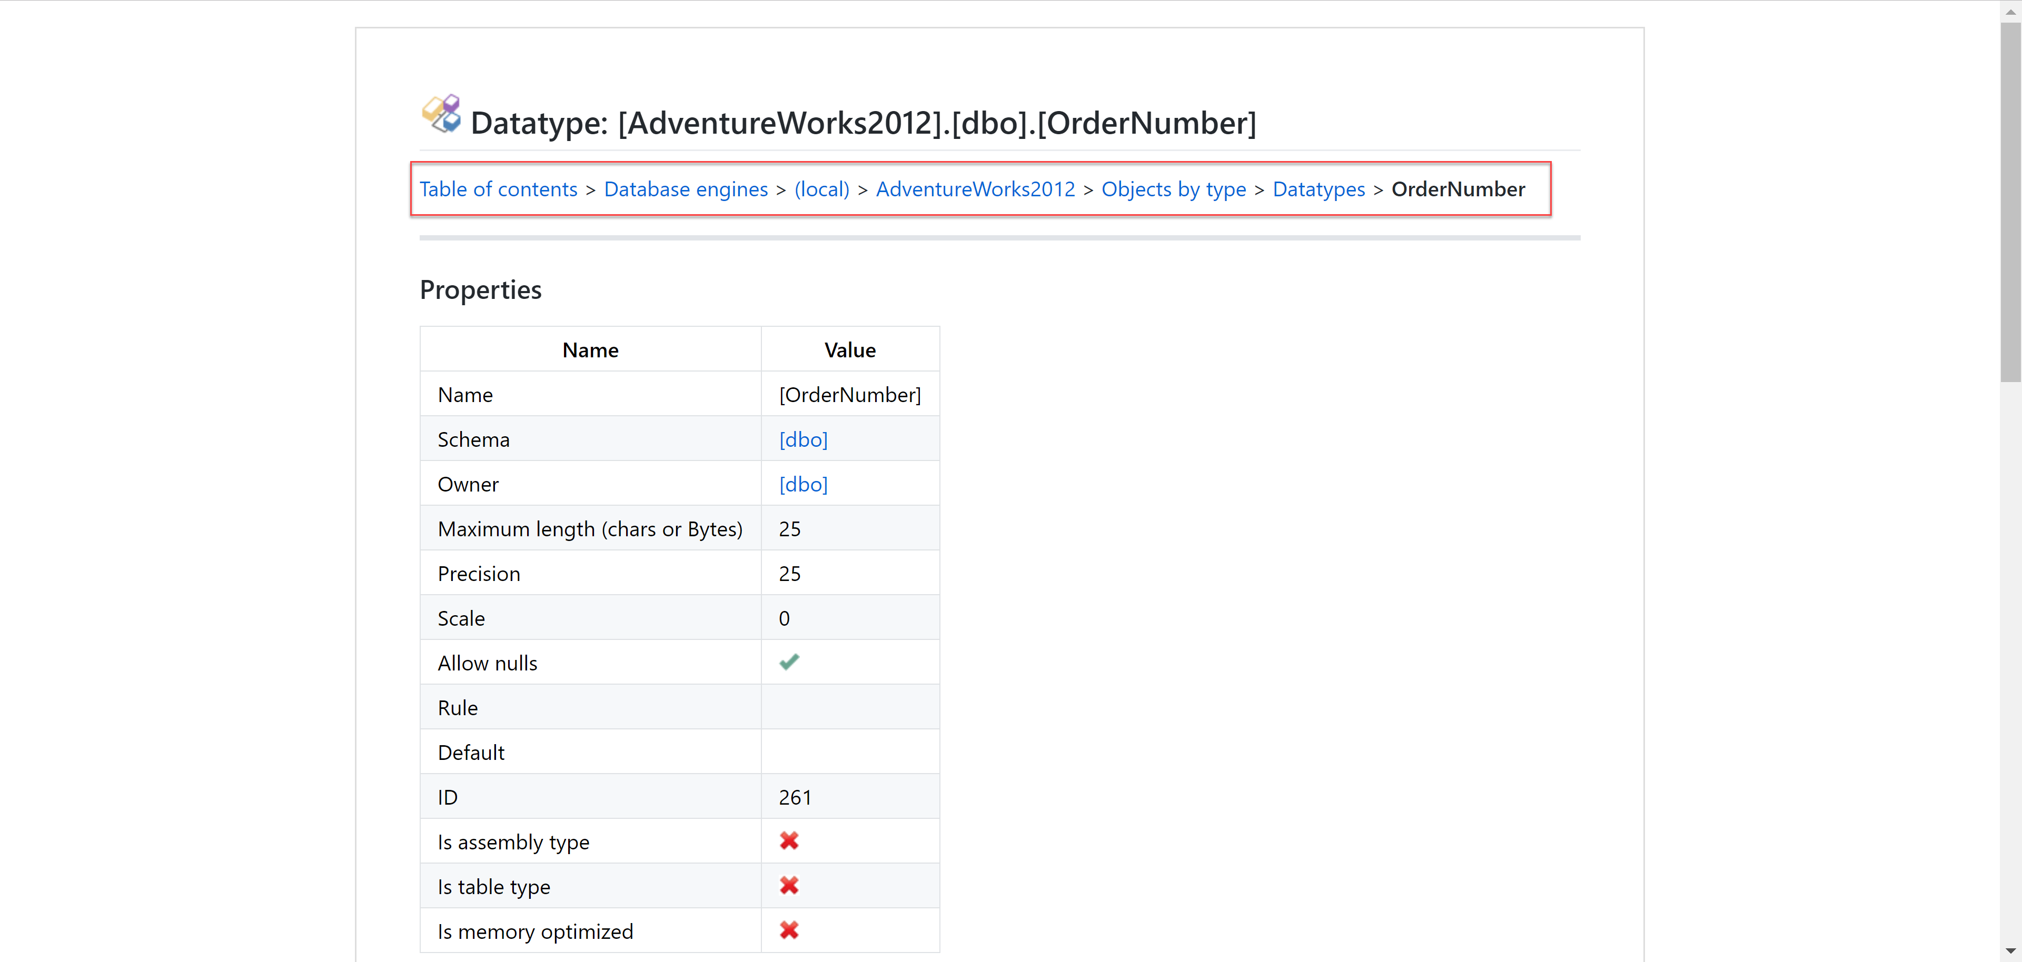Click the Owner row label
This screenshot has width=2022, height=962.
[x=468, y=484]
